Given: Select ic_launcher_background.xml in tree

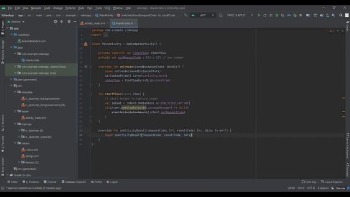Looking at the screenshot, I should coord(40,99).
